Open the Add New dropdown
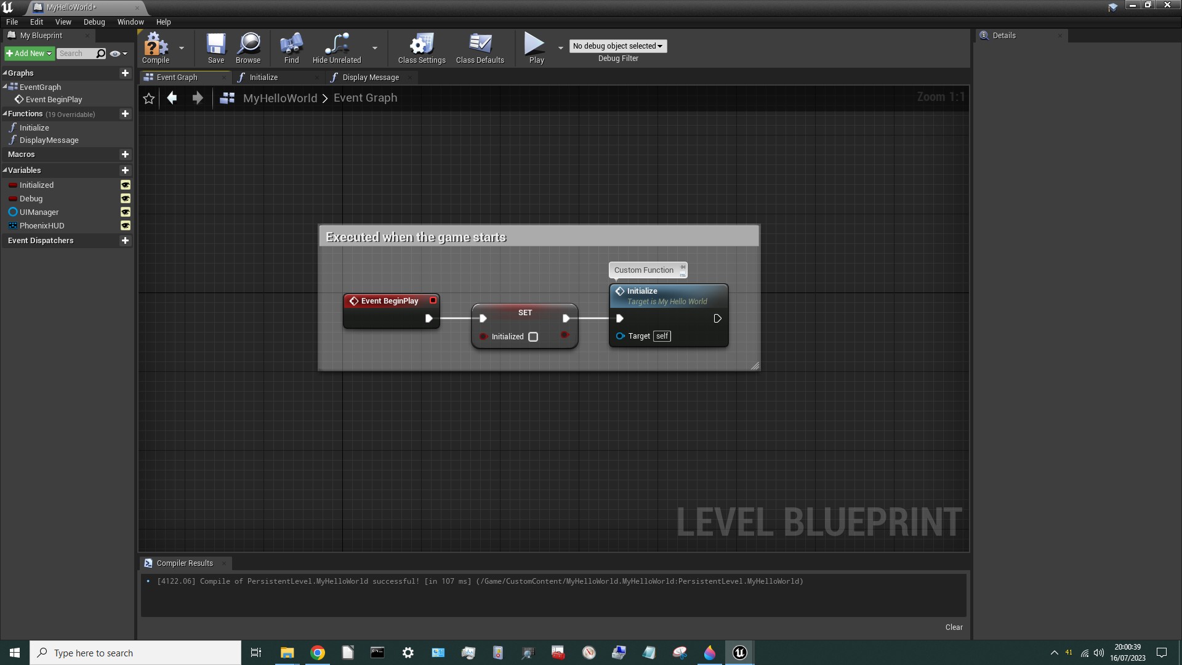 pos(29,54)
